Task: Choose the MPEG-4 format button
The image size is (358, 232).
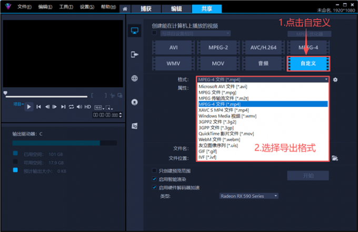Action: click(308, 47)
